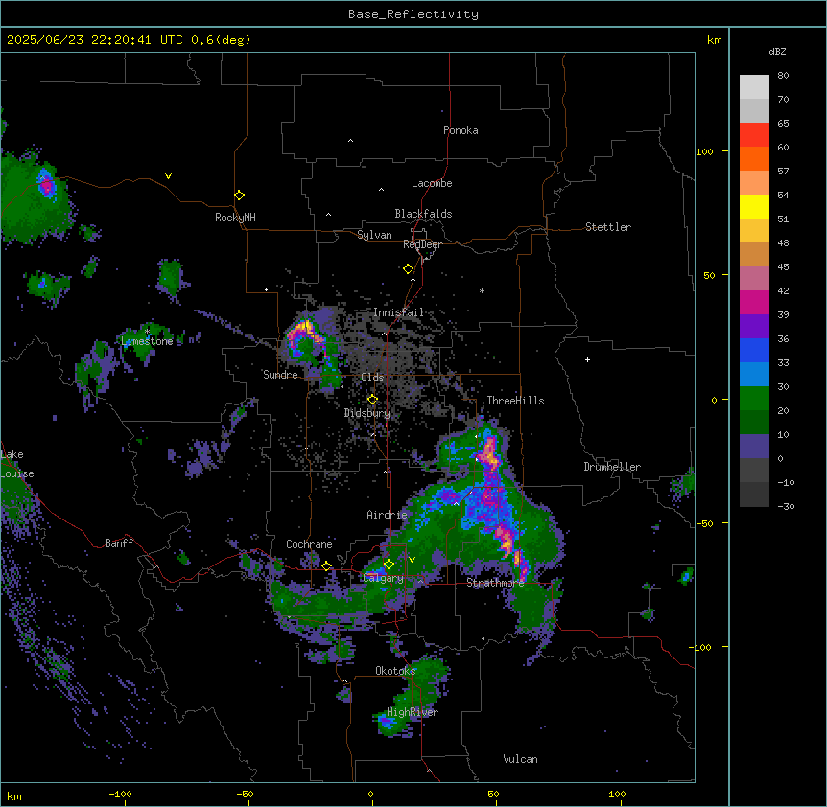This screenshot has height=807, width=827.
Task: Click the Lacombe city label
Action: [432, 183]
